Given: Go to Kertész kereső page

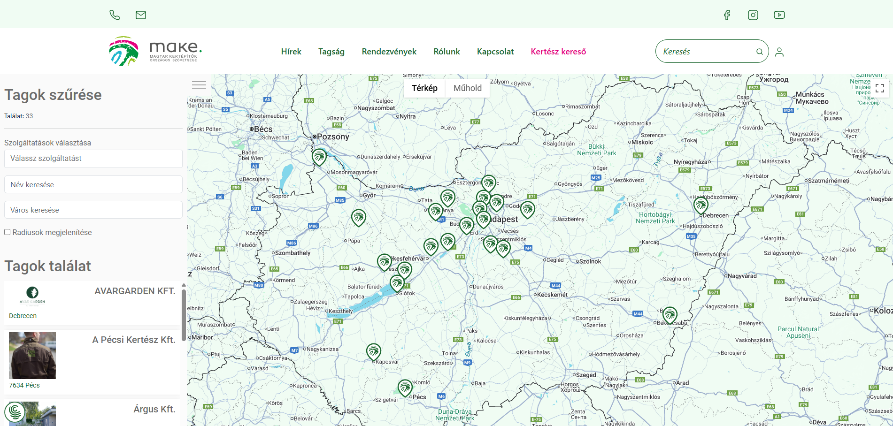Looking at the screenshot, I should coord(558,52).
